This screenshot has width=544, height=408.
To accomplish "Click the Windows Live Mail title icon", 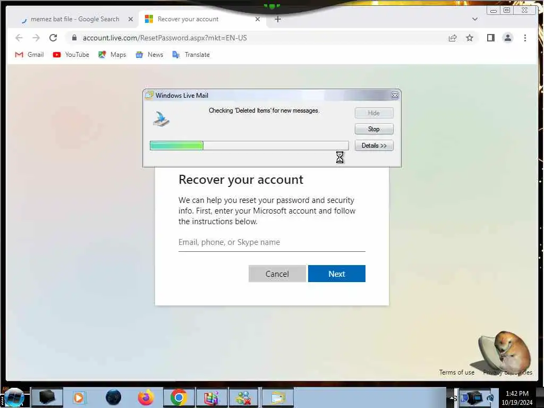I will click(x=149, y=95).
